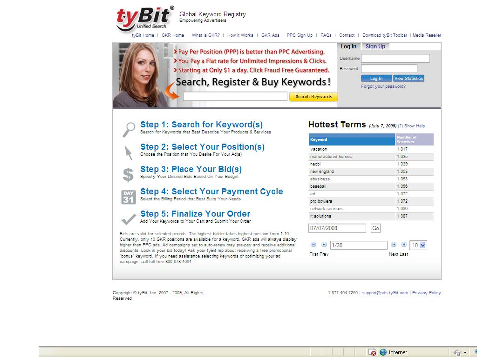Select the 'vacation' keyword row
This screenshot has width=477, height=357.
tap(371, 149)
